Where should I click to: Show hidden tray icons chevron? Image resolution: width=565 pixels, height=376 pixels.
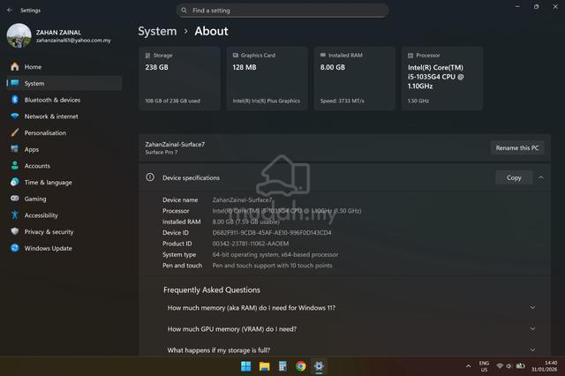468,366
